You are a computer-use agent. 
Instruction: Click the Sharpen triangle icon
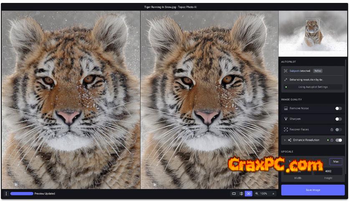click(x=286, y=119)
